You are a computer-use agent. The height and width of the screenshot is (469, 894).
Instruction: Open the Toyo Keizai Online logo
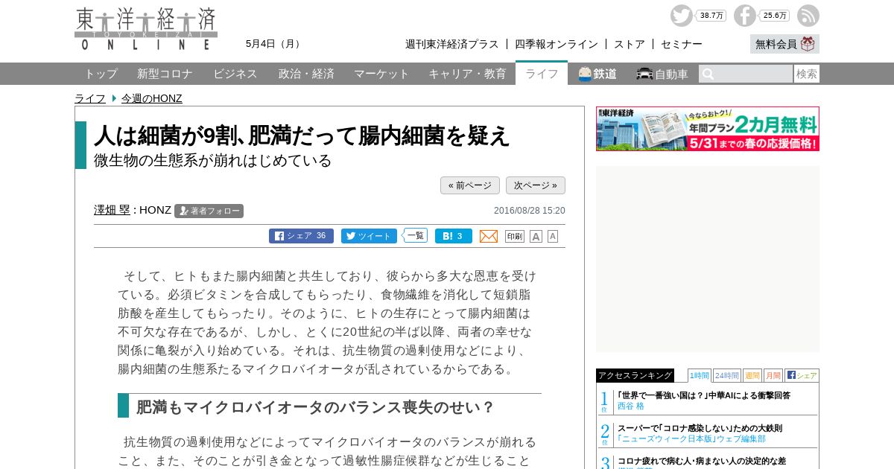click(x=146, y=29)
